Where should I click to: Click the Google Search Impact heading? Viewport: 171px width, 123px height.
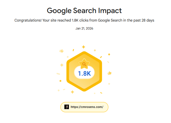[84, 11]
